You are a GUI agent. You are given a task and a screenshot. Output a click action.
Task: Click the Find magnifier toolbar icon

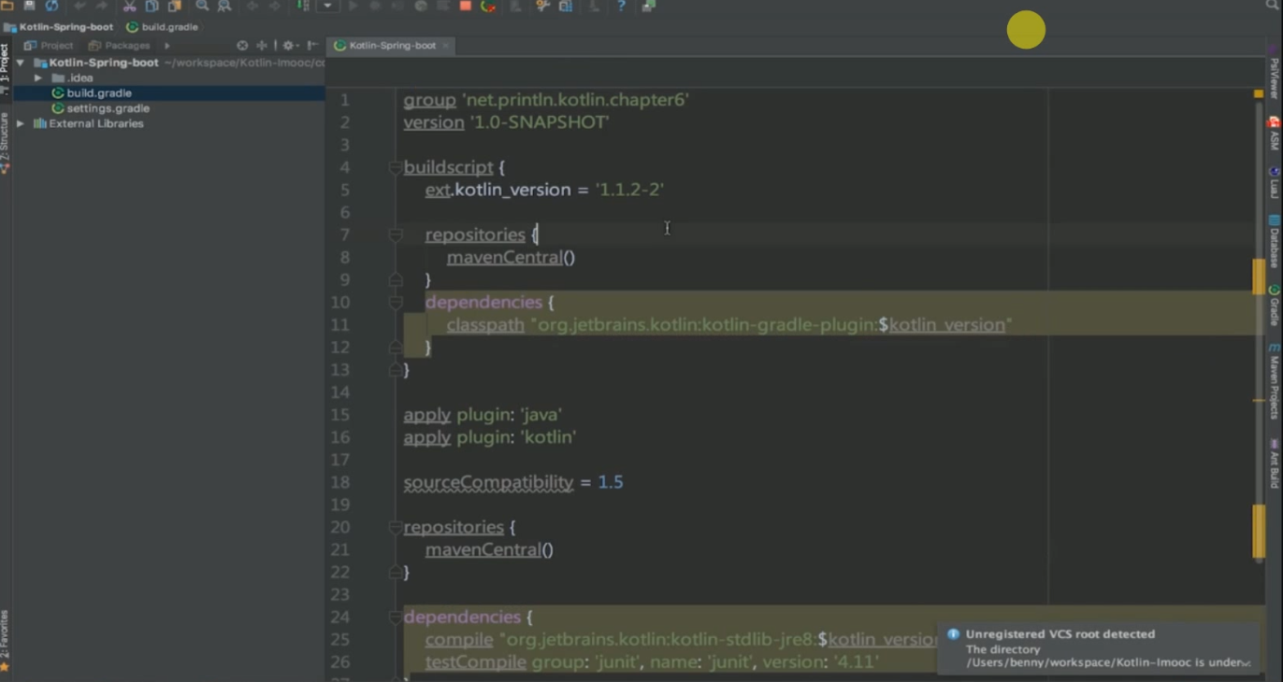tap(202, 6)
